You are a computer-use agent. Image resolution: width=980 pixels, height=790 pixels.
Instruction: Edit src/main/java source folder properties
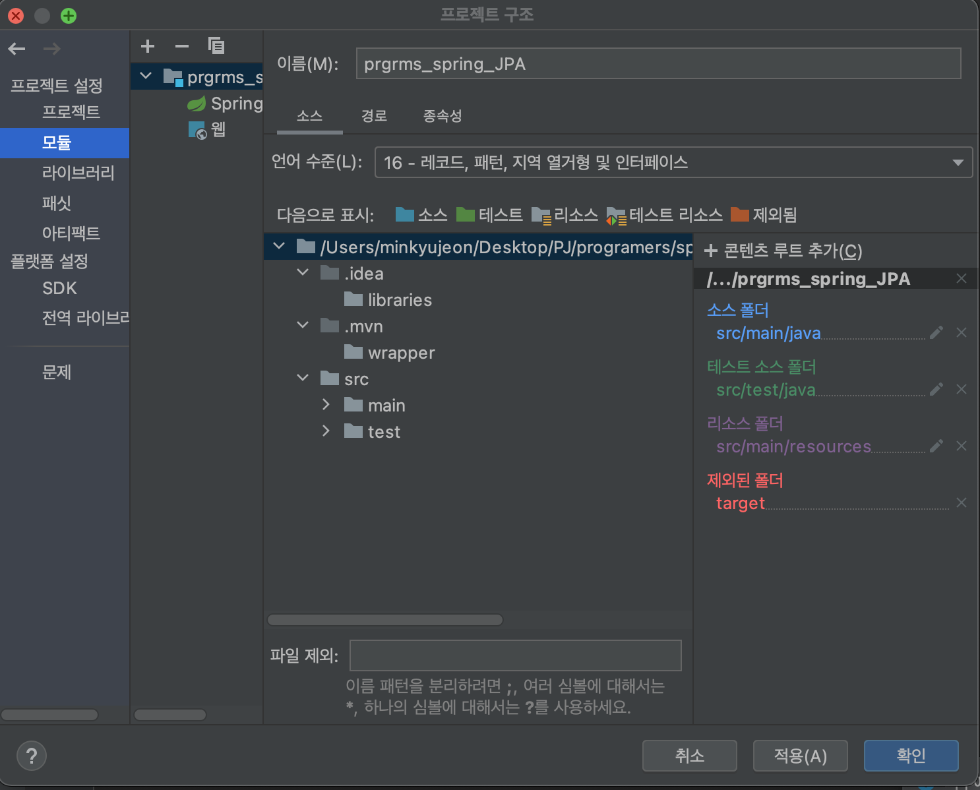point(936,333)
